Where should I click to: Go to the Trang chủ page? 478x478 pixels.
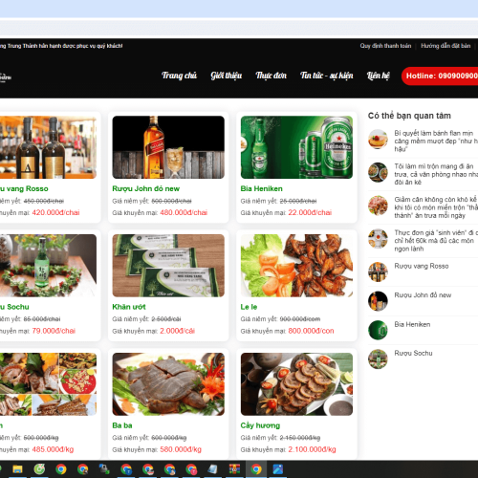click(x=179, y=76)
